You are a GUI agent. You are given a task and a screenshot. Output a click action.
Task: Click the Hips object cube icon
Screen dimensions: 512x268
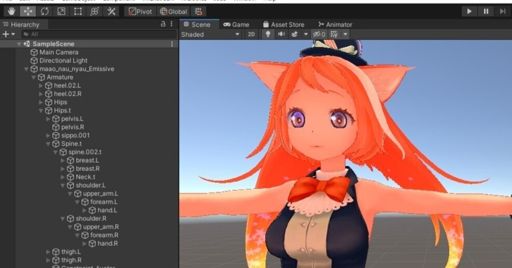[x=49, y=102]
